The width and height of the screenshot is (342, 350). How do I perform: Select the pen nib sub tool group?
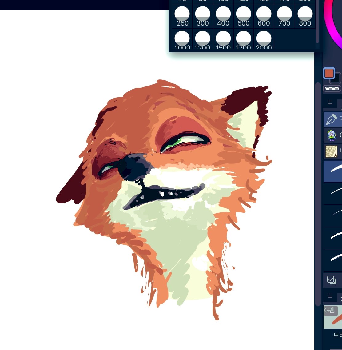click(333, 119)
